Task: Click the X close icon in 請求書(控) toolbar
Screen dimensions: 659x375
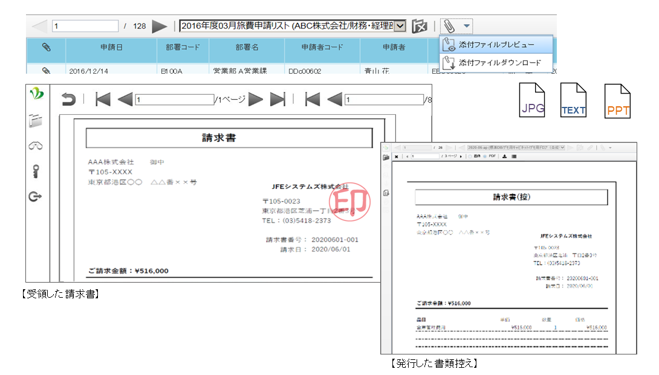Action: pyautogui.click(x=397, y=156)
